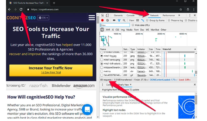Screen dimensions: 207x121
Task: Filter requests by Media type
Action: [x=129, y=30]
